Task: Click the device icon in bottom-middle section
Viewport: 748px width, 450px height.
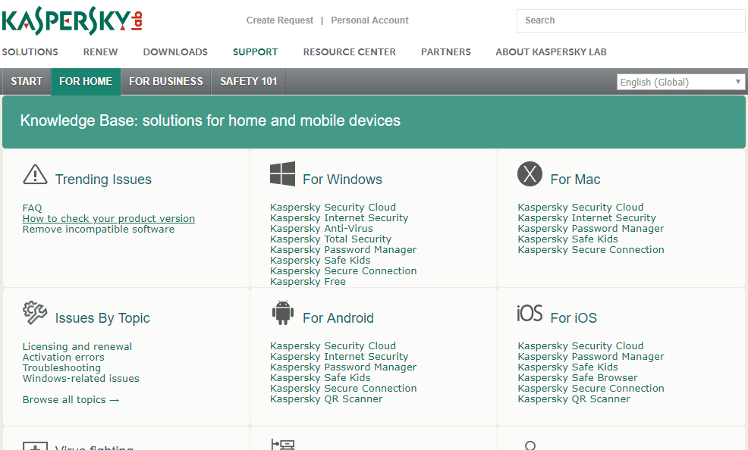Action: click(281, 445)
